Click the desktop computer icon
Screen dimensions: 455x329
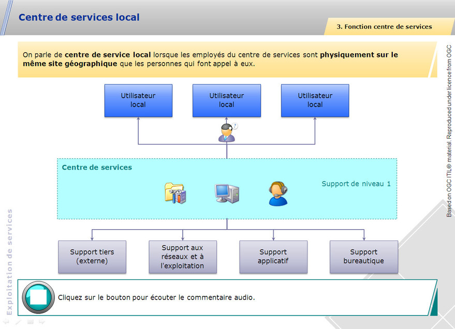coord(227,193)
